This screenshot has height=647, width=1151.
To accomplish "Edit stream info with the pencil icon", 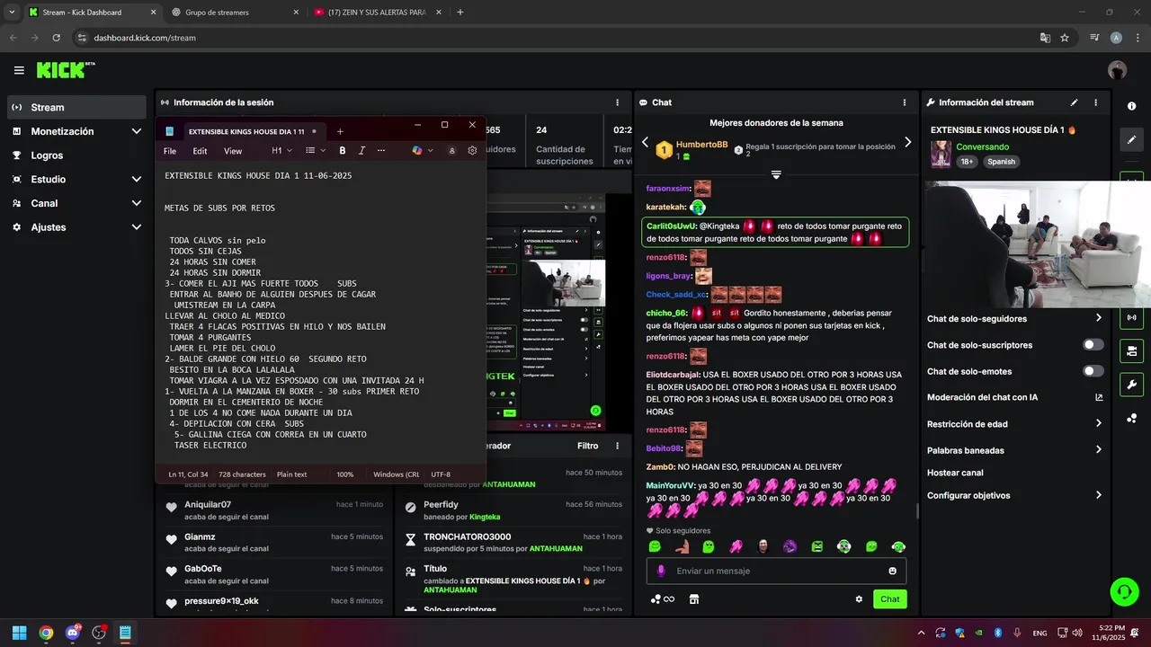I will [1074, 102].
